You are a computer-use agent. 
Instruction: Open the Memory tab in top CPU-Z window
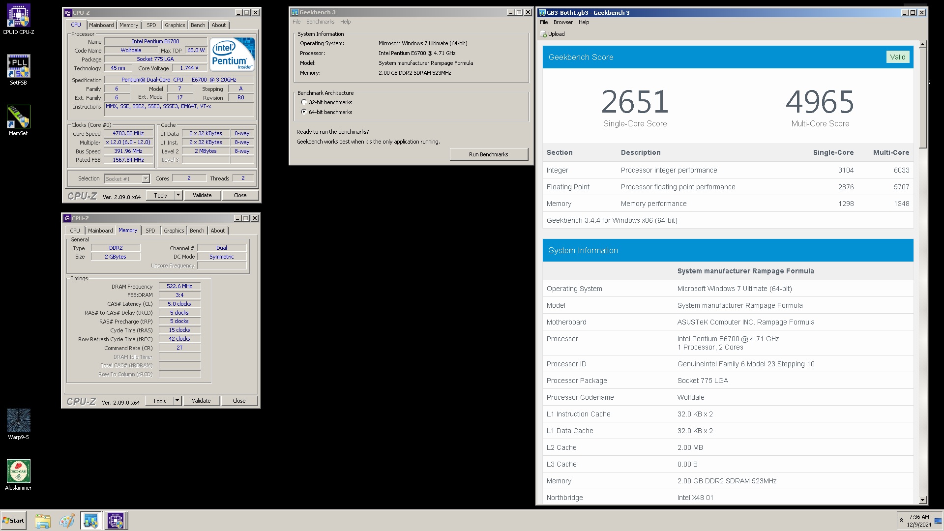(129, 25)
